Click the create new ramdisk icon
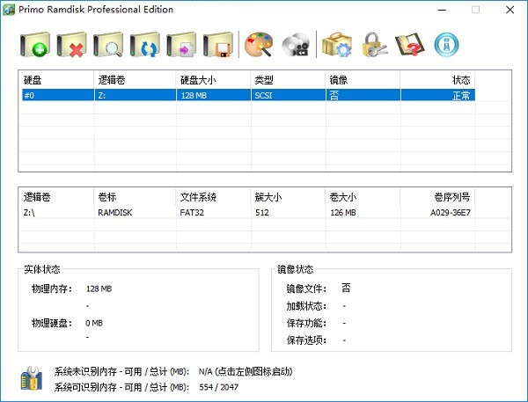This screenshot has height=402, width=528. click(x=35, y=45)
